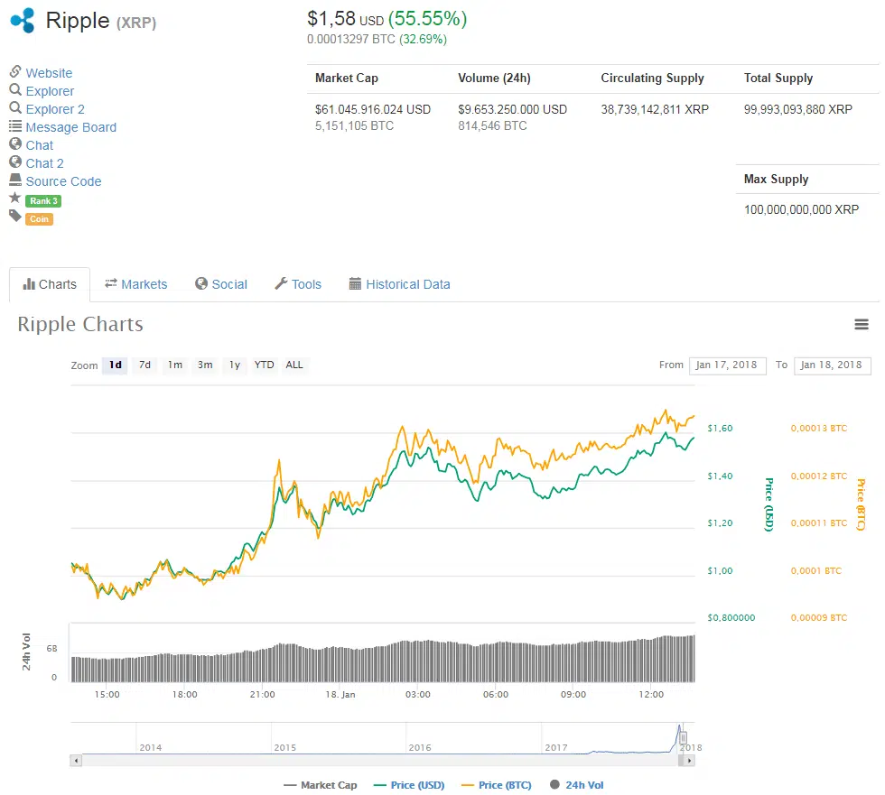This screenshot has width=885, height=795.
Task: Click the globe icon on Social tab
Action: coord(201,283)
